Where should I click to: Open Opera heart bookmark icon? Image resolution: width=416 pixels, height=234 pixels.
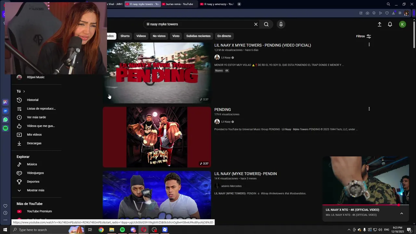(x=387, y=13)
